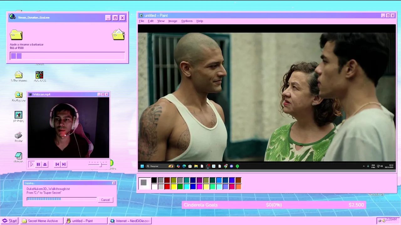Close the Copying dialog

tap(114, 183)
